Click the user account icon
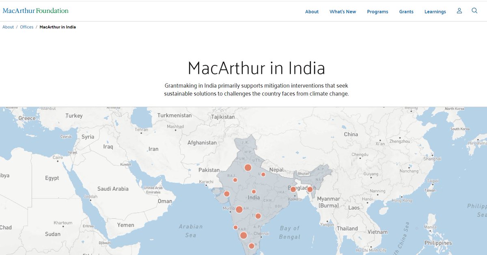 pyautogui.click(x=459, y=11)
